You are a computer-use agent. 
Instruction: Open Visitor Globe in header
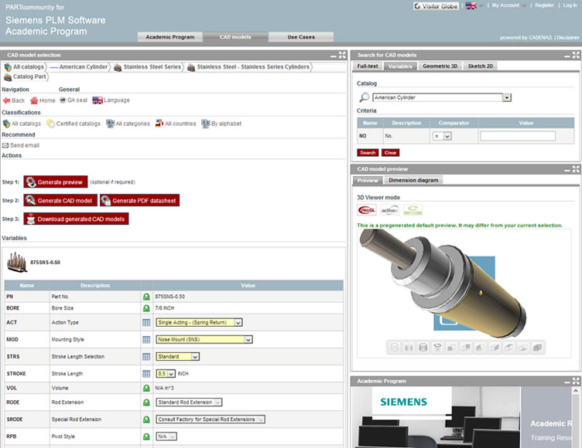(436, 6)
